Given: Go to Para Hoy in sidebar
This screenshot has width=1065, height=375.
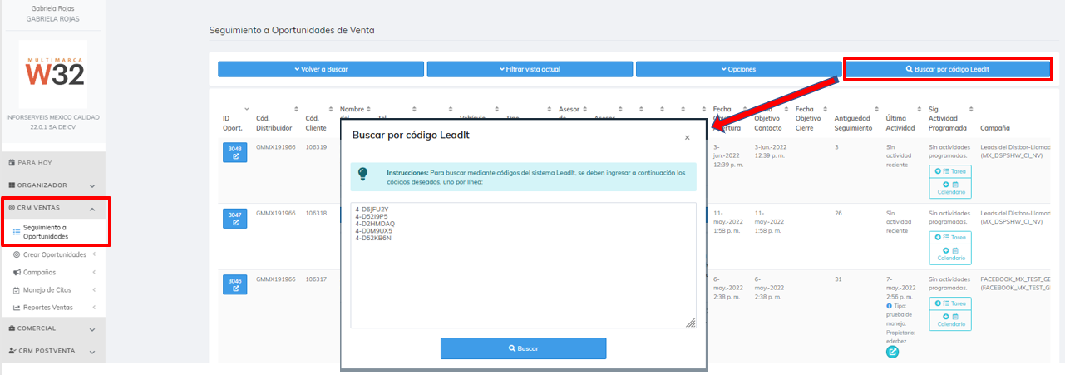Looking at the screenshot, I should 34,163.
